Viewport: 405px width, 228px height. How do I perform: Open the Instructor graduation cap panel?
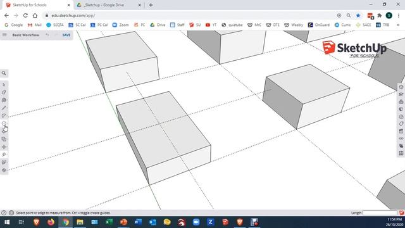coord(401,94)
